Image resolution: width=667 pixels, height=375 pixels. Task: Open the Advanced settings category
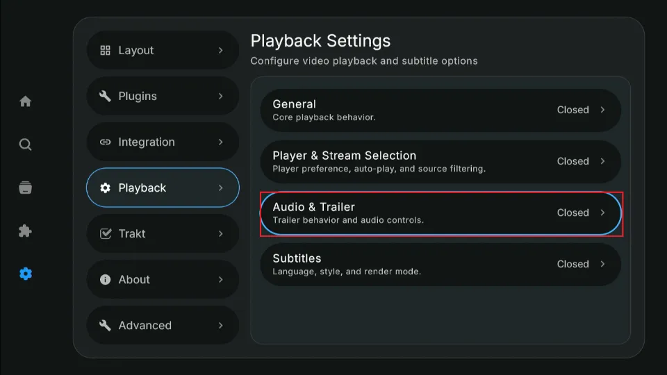[x=163, y=326]
